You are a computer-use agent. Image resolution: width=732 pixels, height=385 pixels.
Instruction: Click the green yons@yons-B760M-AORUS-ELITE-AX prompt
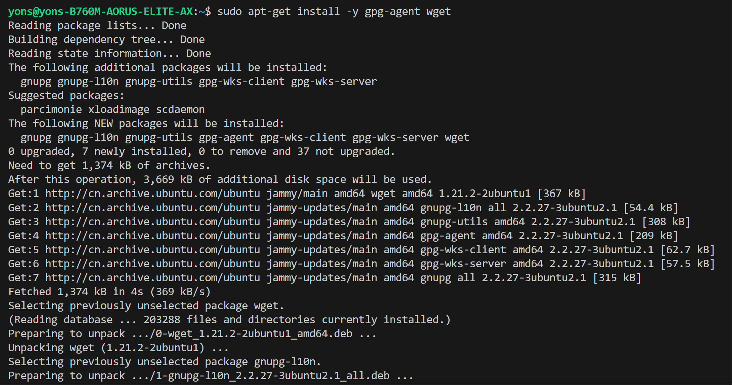[x=100, y=12]
